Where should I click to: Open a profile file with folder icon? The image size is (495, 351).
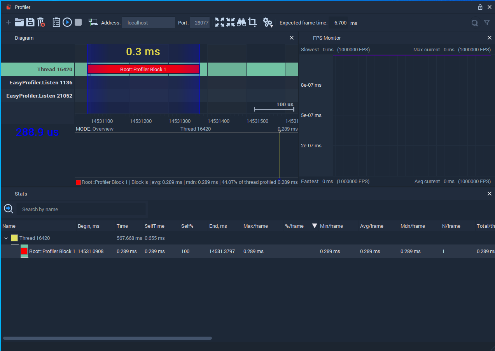click(19, 23)
